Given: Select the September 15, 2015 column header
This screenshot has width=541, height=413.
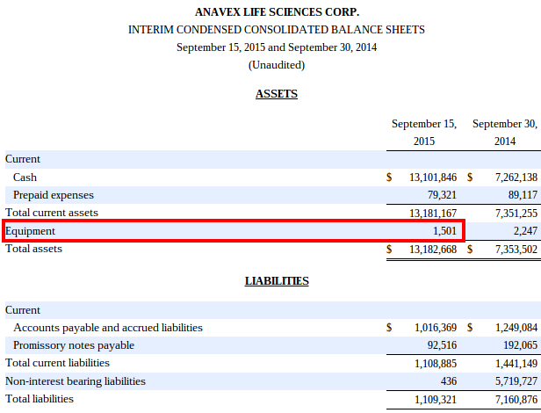Looking at the screenshot, I should point(424,133).
